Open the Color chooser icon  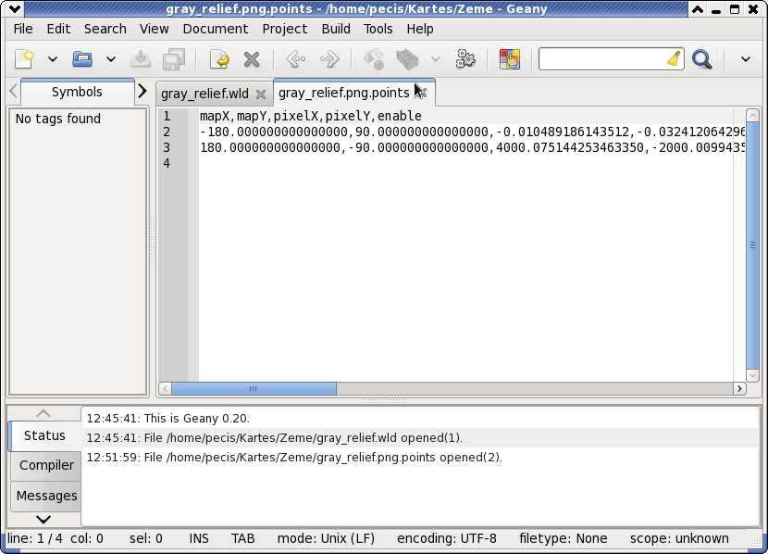point(510,59)
